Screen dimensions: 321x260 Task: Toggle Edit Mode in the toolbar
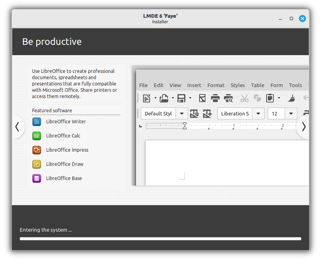[202, 98]
